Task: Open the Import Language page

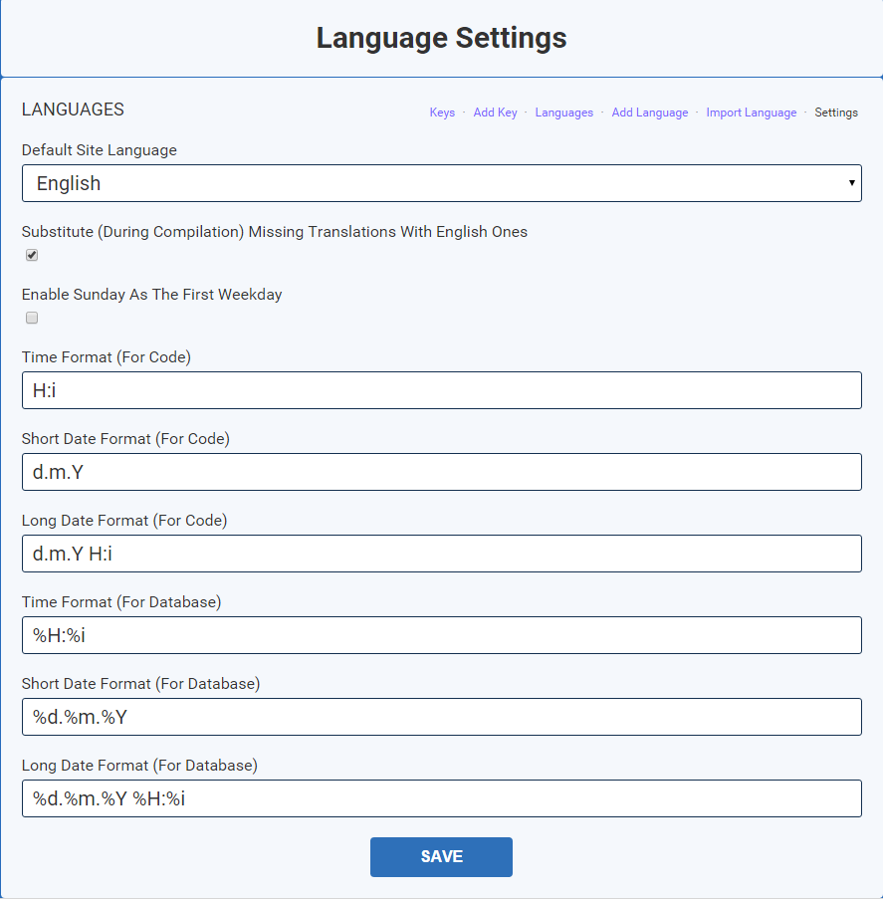Action: pos(751,112)
